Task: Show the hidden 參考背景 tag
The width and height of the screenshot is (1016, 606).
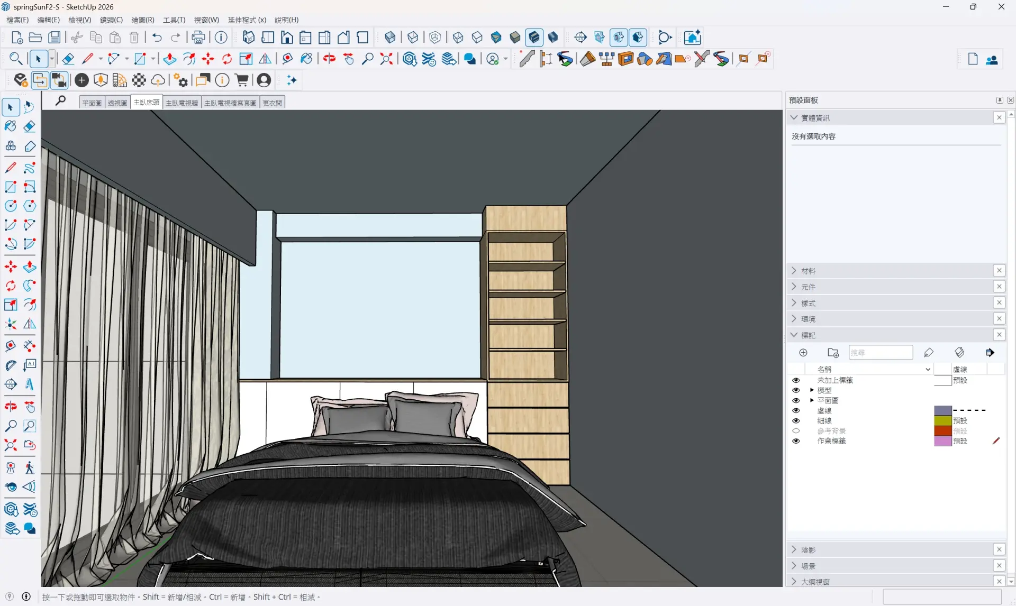Action: click(796, 430)
